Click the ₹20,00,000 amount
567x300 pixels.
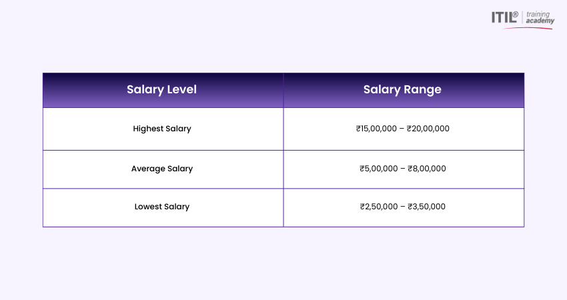tap(428, 129)
